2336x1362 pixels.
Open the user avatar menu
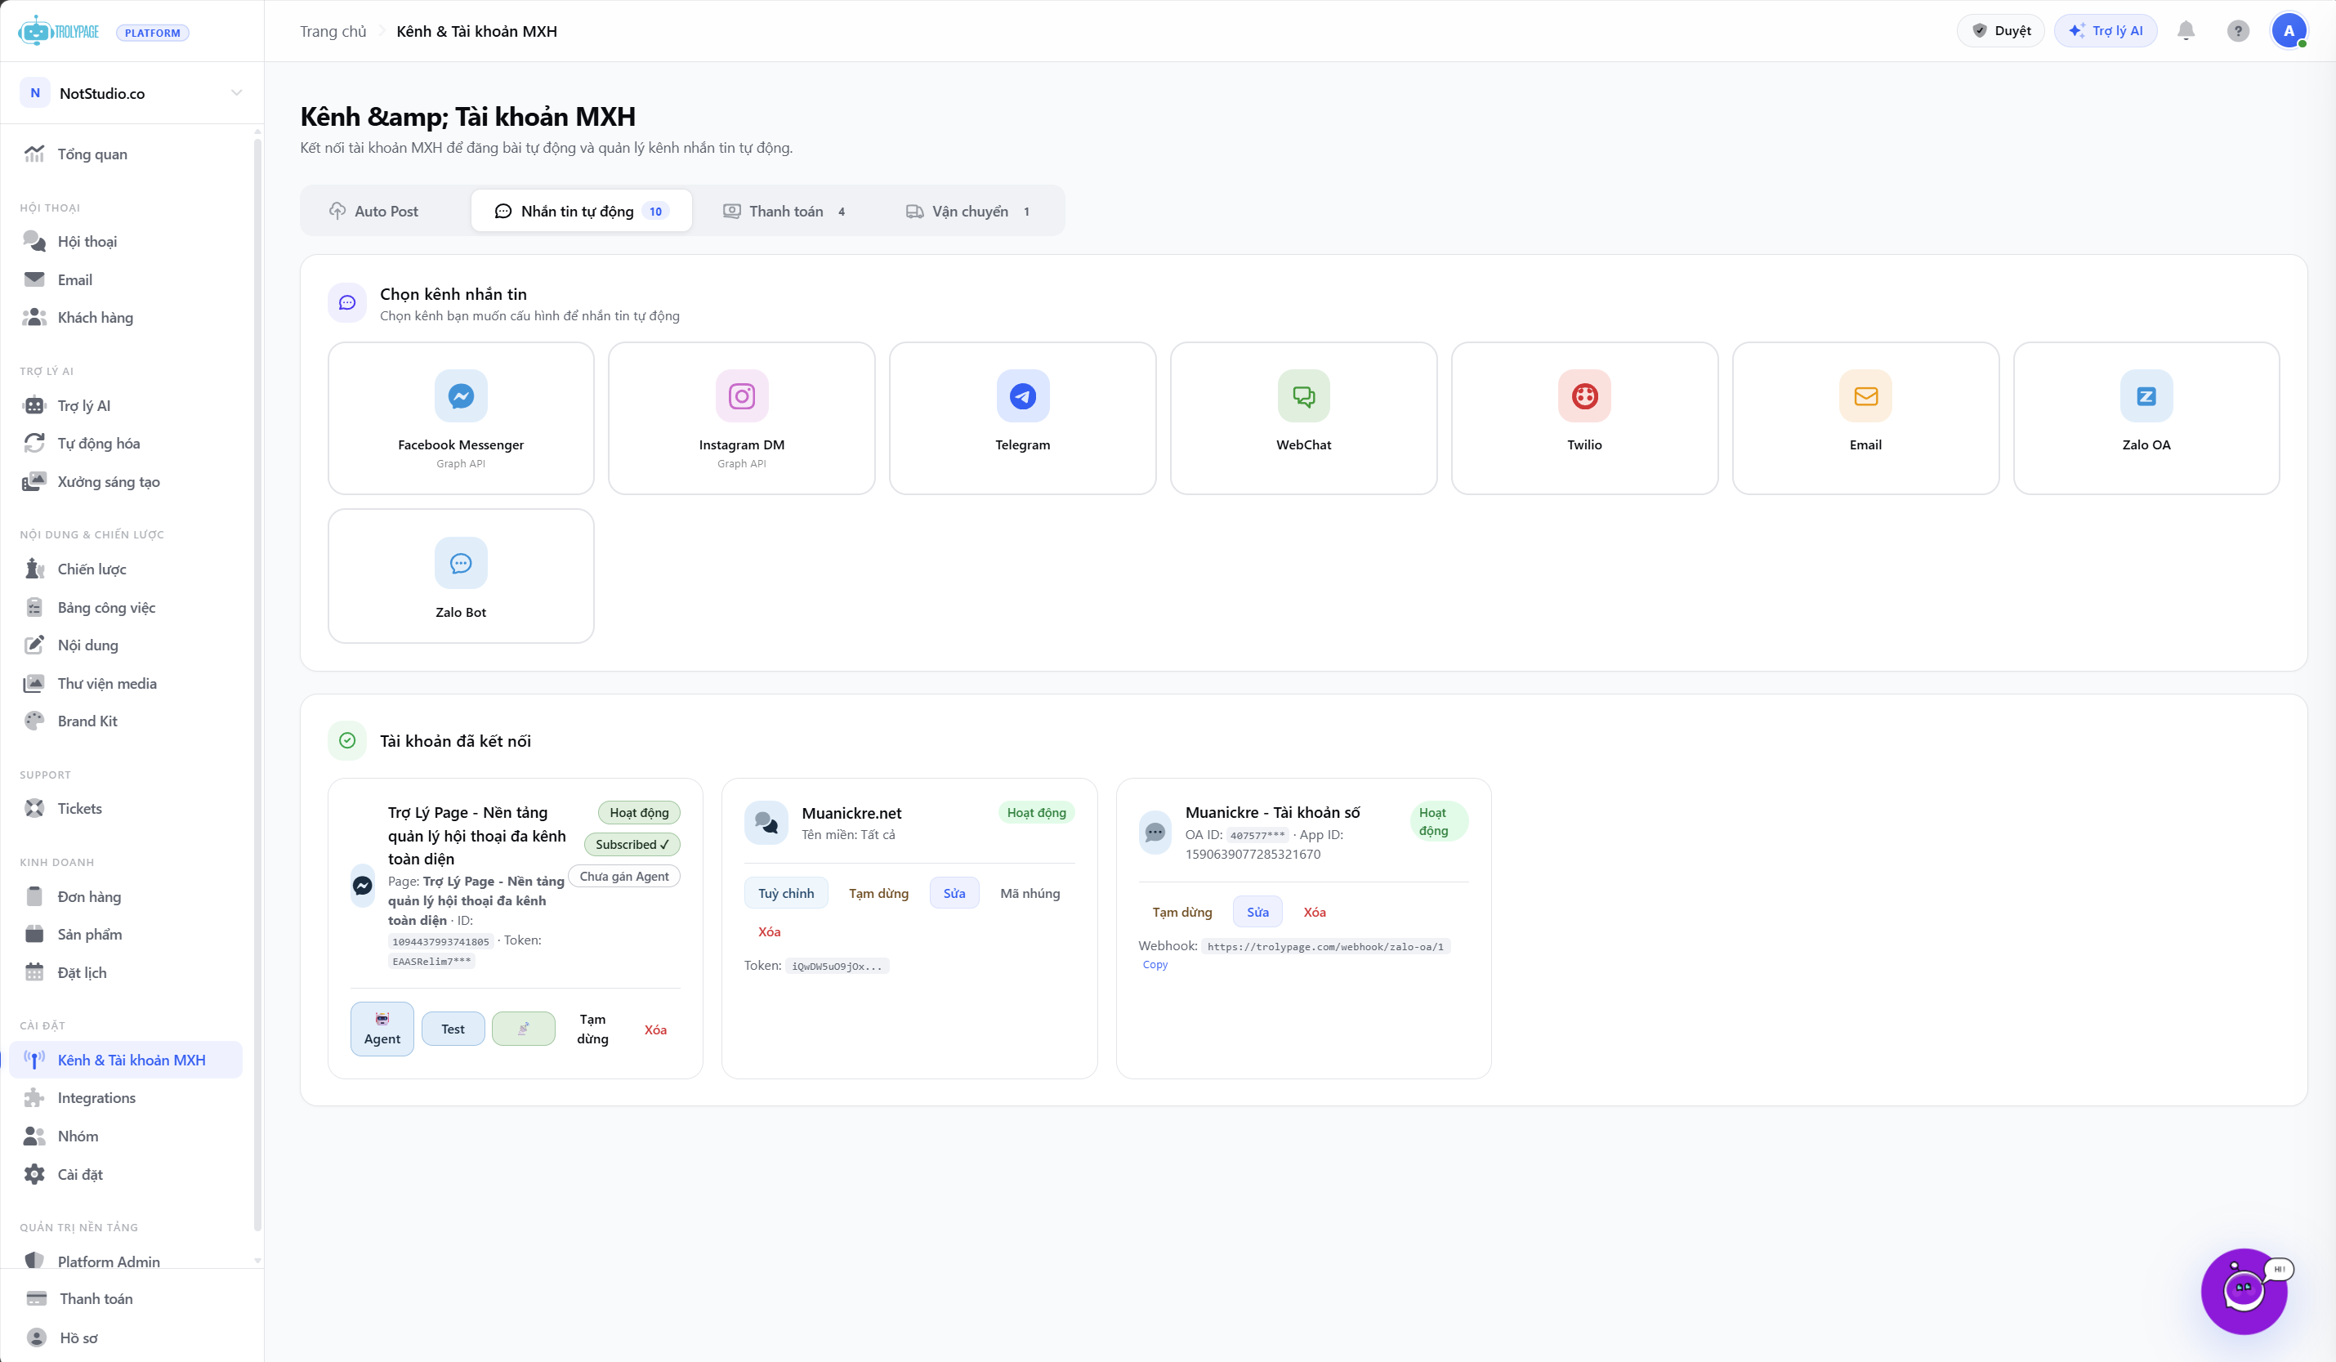(2289, 30)
